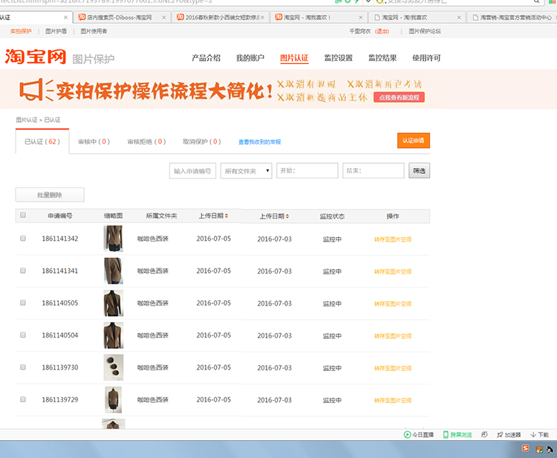
Task: Click 转存至图片空间 link for 1861139730
Action: click(x=392, y=367)
